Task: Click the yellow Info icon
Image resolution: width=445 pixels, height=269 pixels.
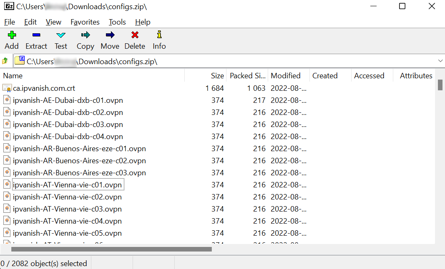Action: tap(159, 35)
